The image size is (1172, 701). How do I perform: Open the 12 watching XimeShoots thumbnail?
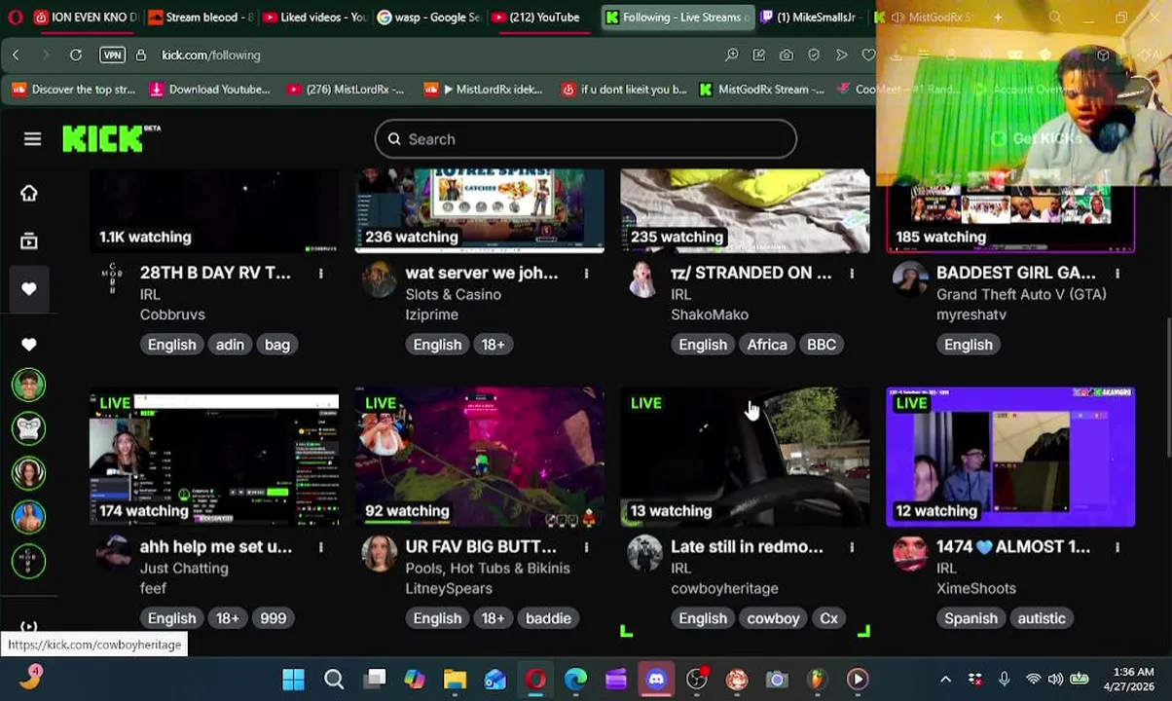point(1010,457)
